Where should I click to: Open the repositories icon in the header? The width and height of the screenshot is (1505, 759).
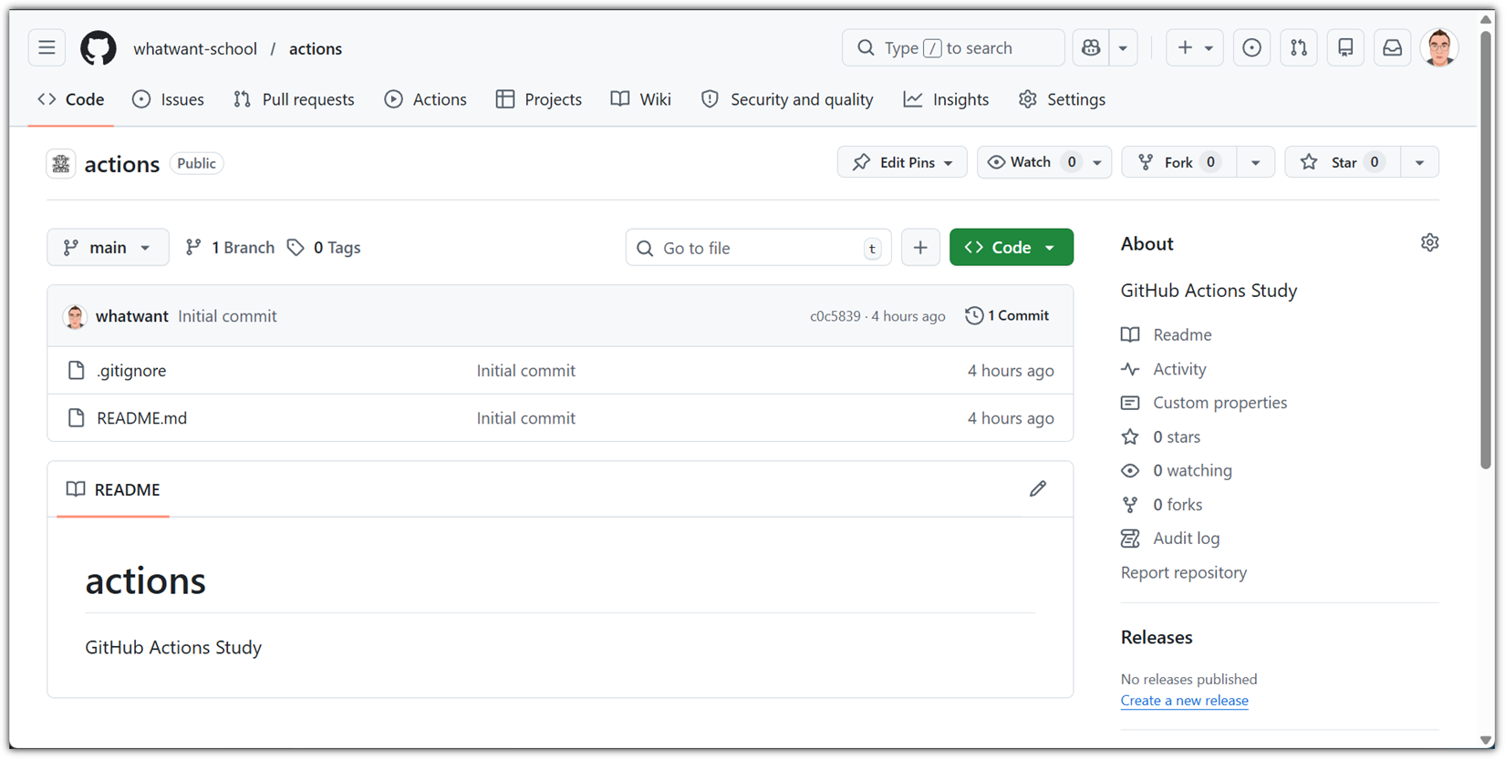click(1345, 47)
